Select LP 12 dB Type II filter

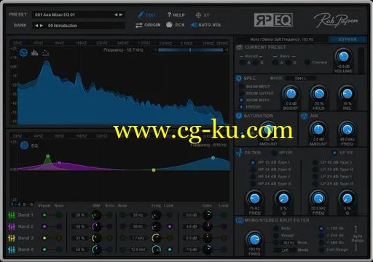click(x=315, y=170)
